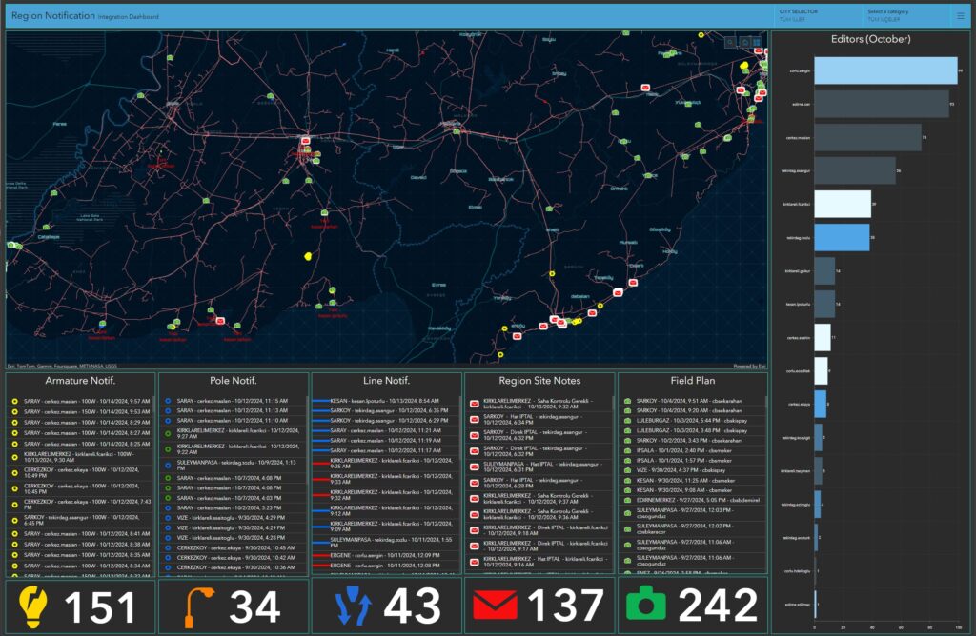Select the cerkez.maslan bar in Editors chart
Screen dimensions: 976x636
[x=867, y=137]
